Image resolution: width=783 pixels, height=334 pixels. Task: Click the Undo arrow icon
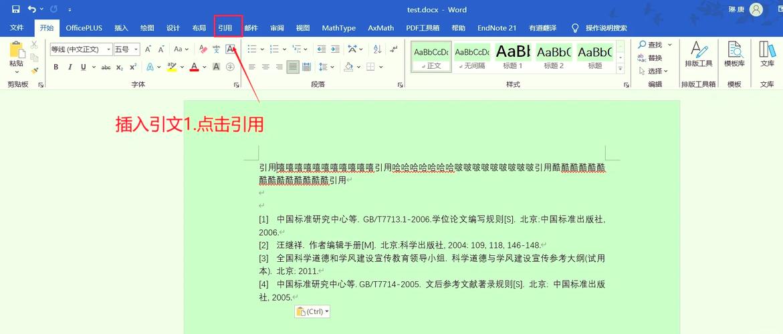pyautogui.click(x=33, y=9)
